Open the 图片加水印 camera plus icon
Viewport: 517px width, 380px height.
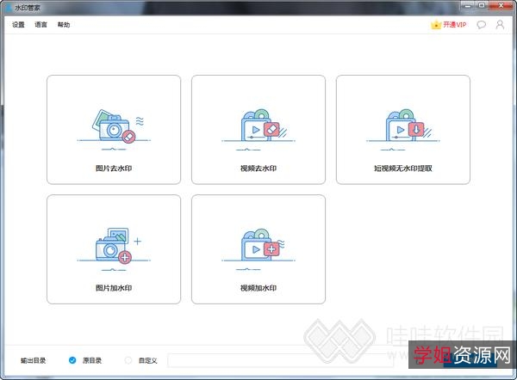point(114,249)
